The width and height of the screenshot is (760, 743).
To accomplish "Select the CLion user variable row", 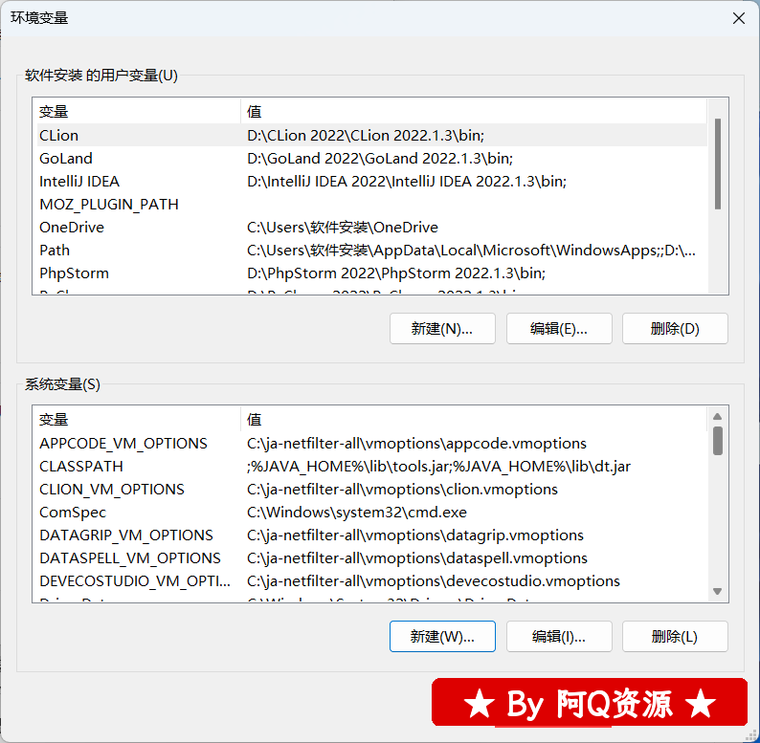I will point(371,135).
